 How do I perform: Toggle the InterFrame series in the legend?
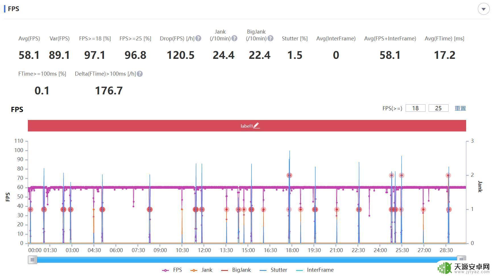[315, 270]
